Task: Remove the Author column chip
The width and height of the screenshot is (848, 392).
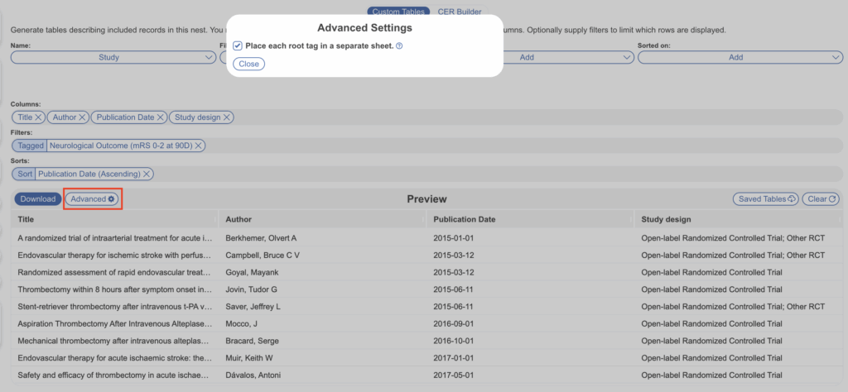Action: [81, 117]
